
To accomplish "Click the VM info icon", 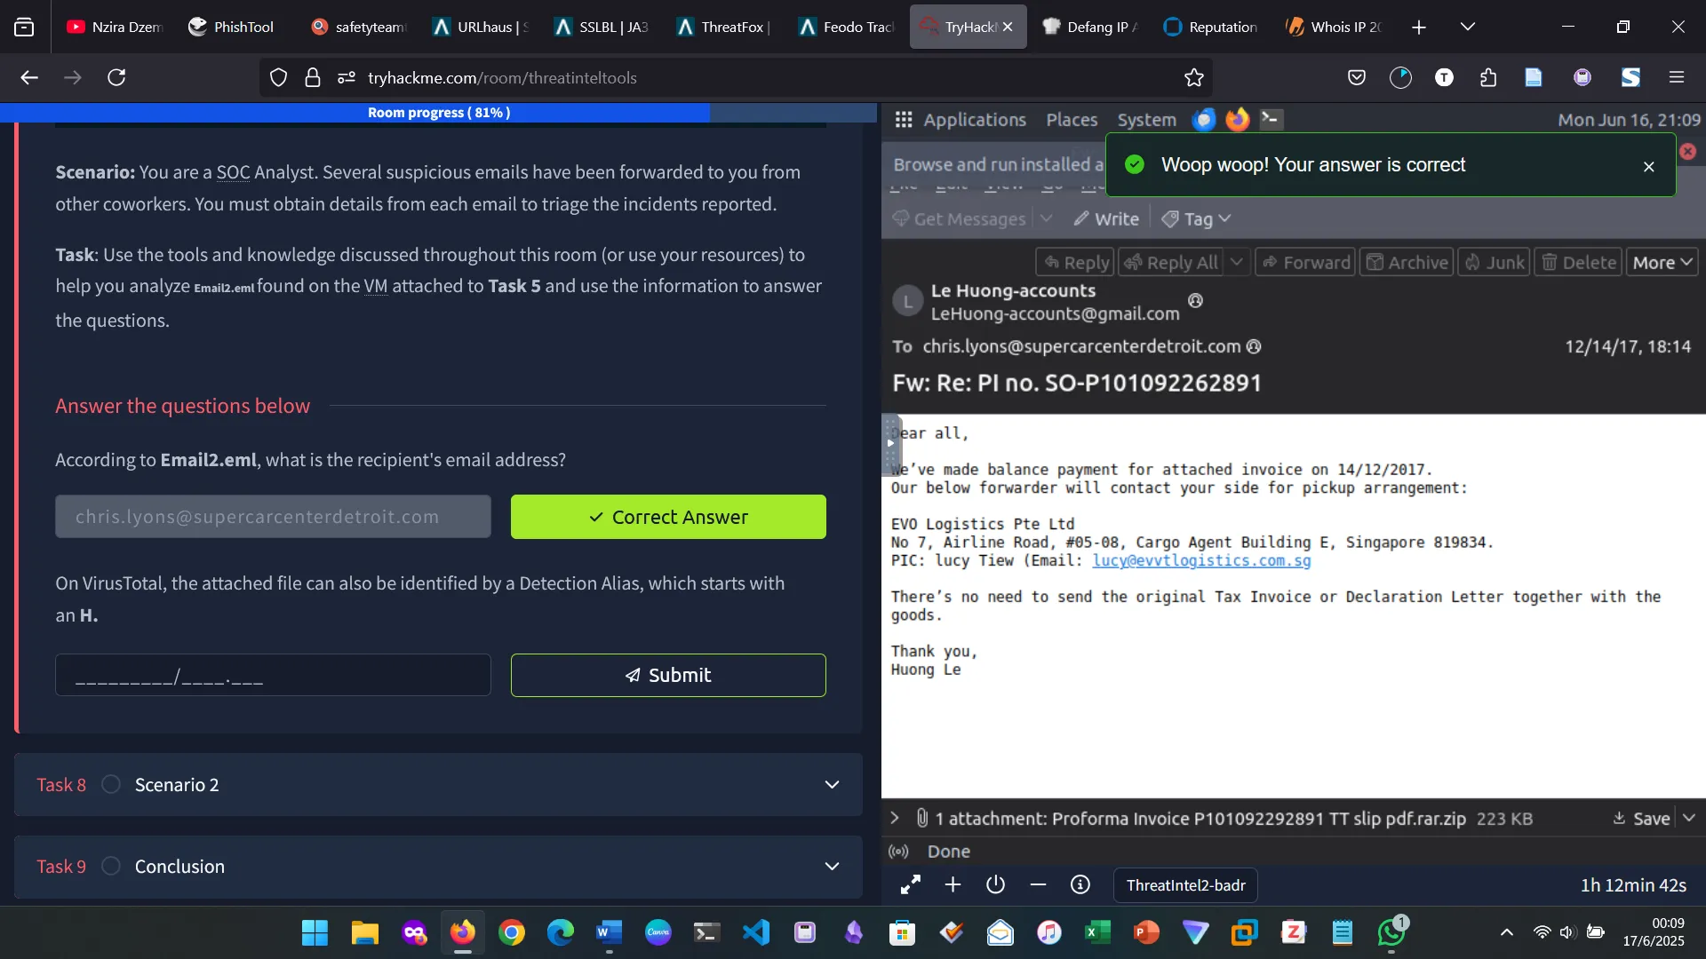I will pyautogui.click(x=1080, y=885).
